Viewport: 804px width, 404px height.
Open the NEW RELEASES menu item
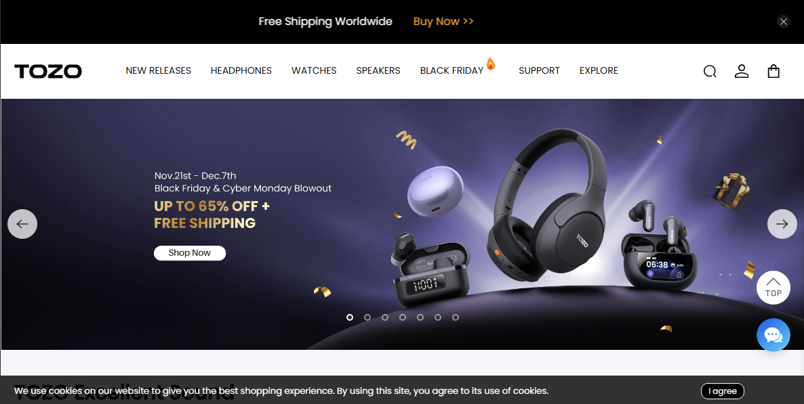click(x=159, y=70)
